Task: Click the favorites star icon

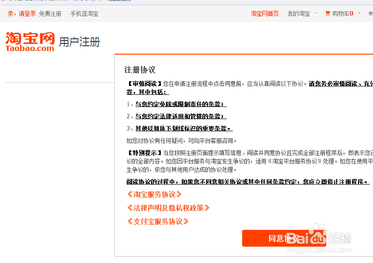Action: point(370,14)
